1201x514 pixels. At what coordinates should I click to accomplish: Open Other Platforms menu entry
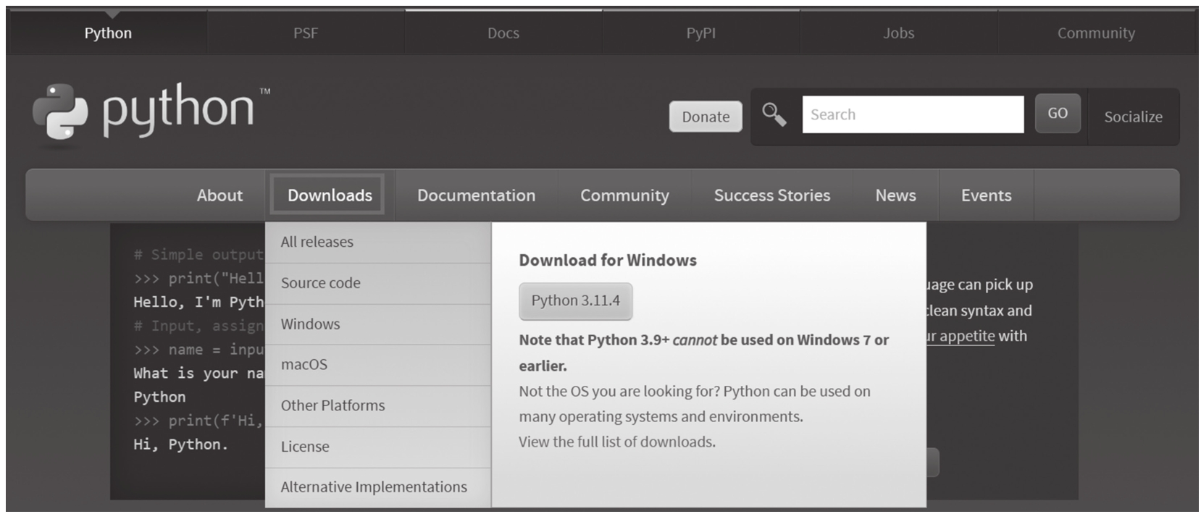(x=332, y=405)
